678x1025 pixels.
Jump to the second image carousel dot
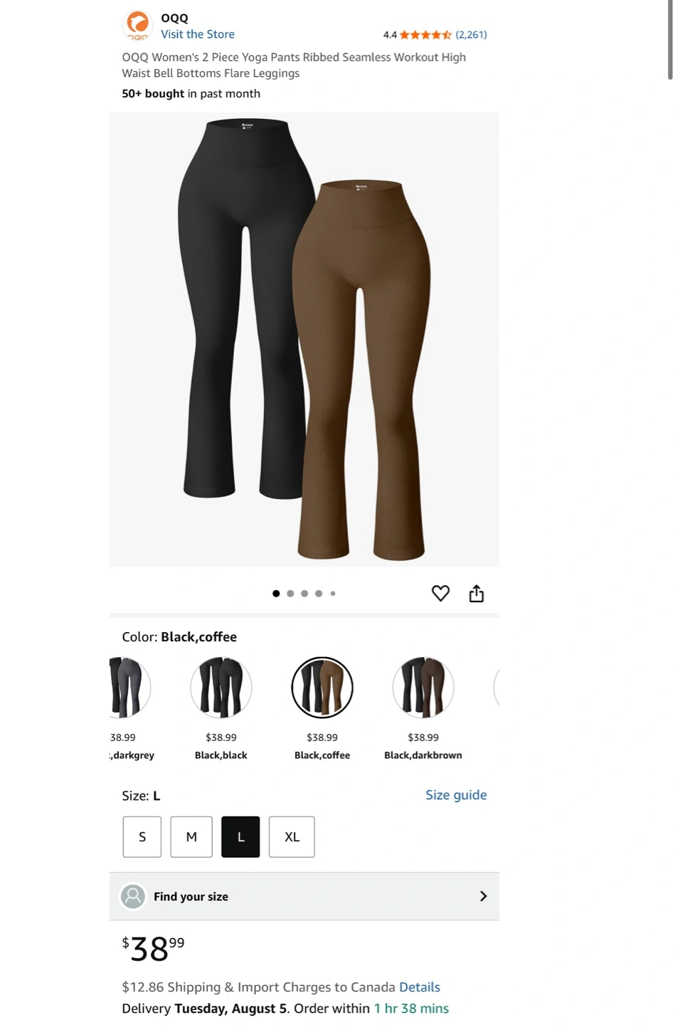pos(290,593)
